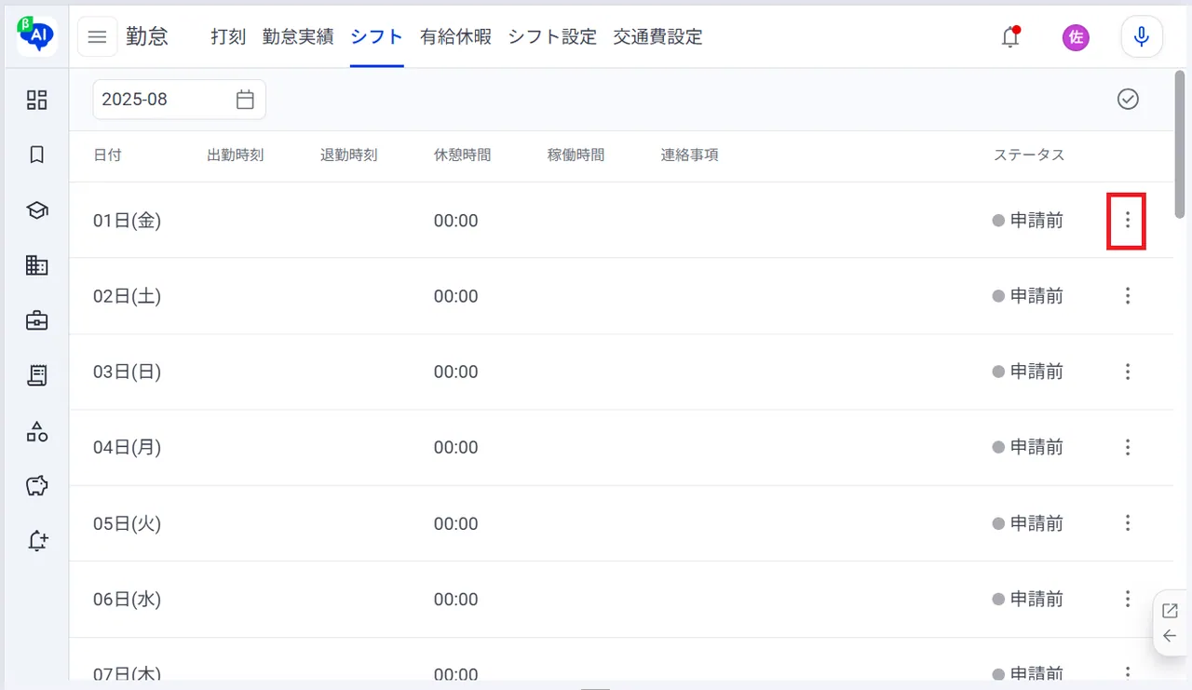The width and height of the screenshot is (1192, 690).
Task: Open the options menu for 03日(日)
Action: (x=1128, y=372)
